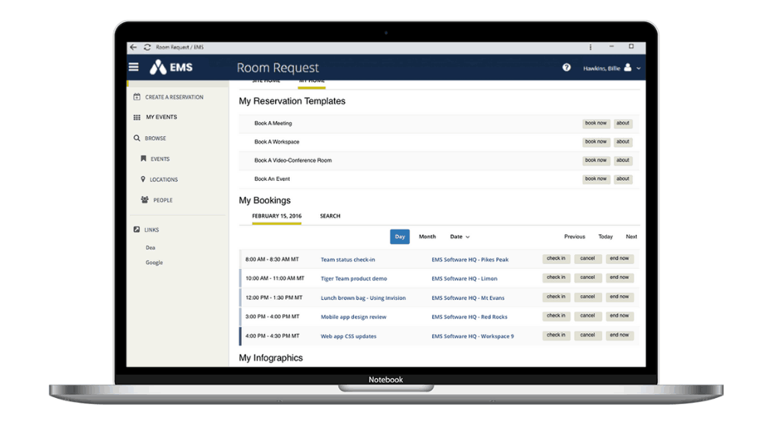
Task: Open My Events in sidebar
Action: 162,117
